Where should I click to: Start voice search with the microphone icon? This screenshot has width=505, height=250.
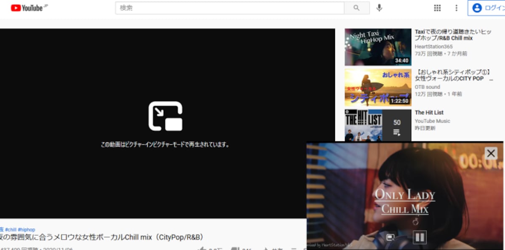[379, 8]
